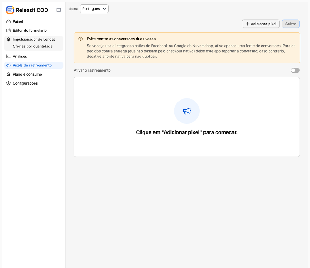
Task: Click the Salvar button
Action: click(x=291, y=24)
